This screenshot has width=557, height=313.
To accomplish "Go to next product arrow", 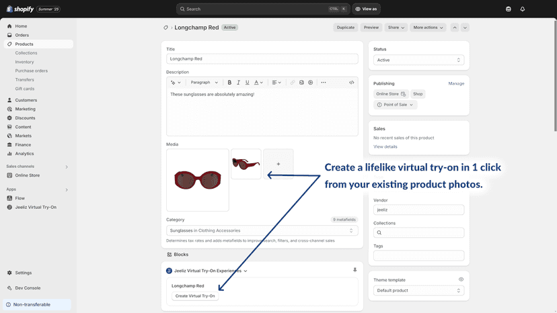I will [465, 28].
